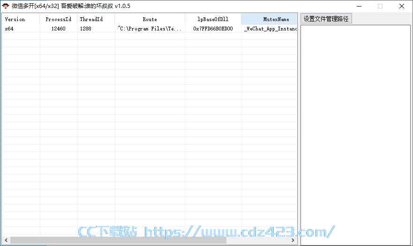Select the "C:\Program Files\Te... route cell
The width and height of the screenshot is (413, 246).
point(150,29)
